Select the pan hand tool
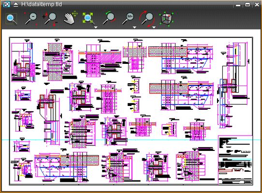Viewport: 262px width, 193px height. [x=70, y=18]
